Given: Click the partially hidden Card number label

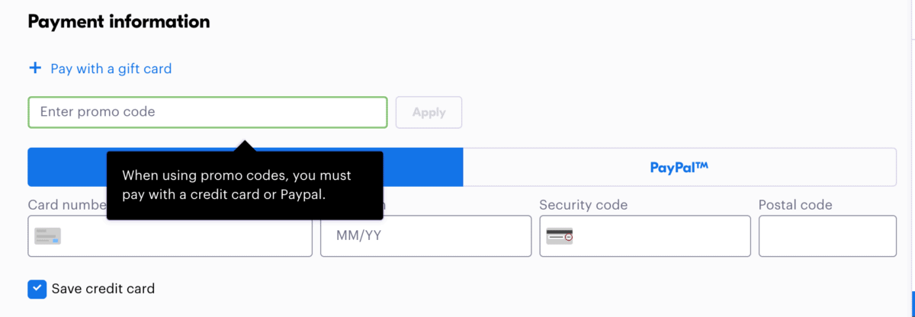Looking at the screenshot, I should (x=67, y=205).
